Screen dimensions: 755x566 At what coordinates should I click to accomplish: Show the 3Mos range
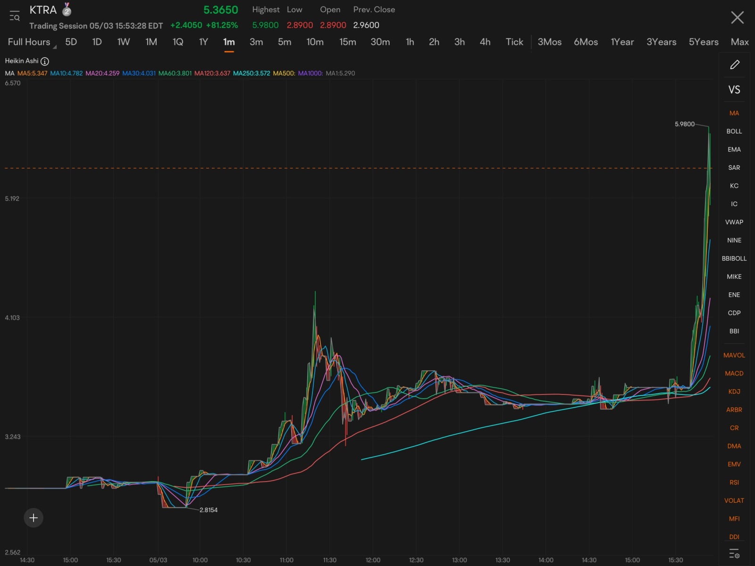[550, 42]
